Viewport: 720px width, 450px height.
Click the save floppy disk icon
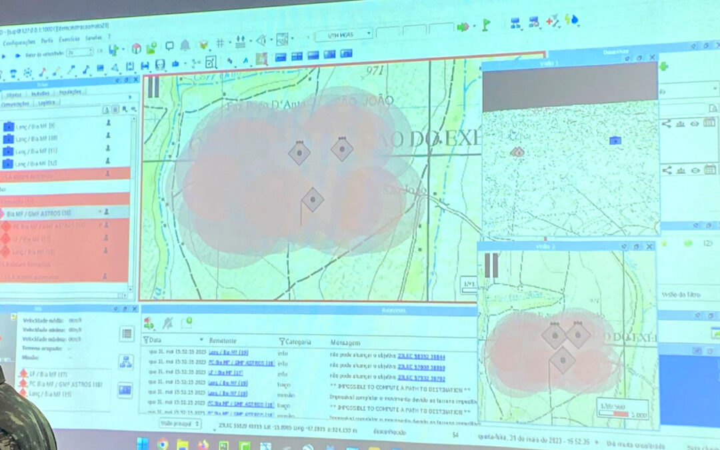click(145, 65)
